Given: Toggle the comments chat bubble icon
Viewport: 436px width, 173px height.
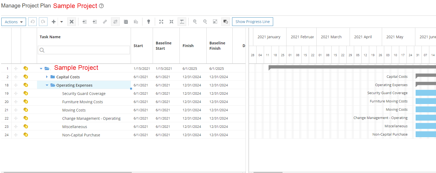Looking at the screenshot, I should [x=226, y=22].
